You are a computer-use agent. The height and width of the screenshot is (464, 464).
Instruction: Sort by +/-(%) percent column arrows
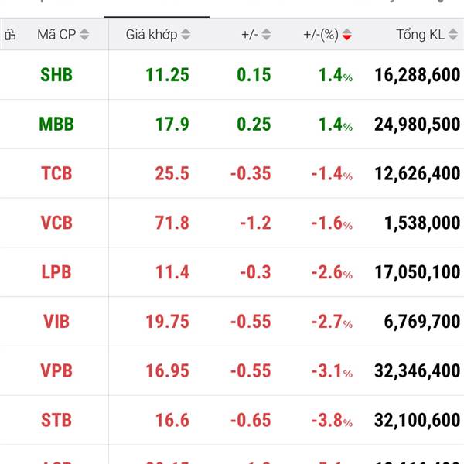[347, 35]
